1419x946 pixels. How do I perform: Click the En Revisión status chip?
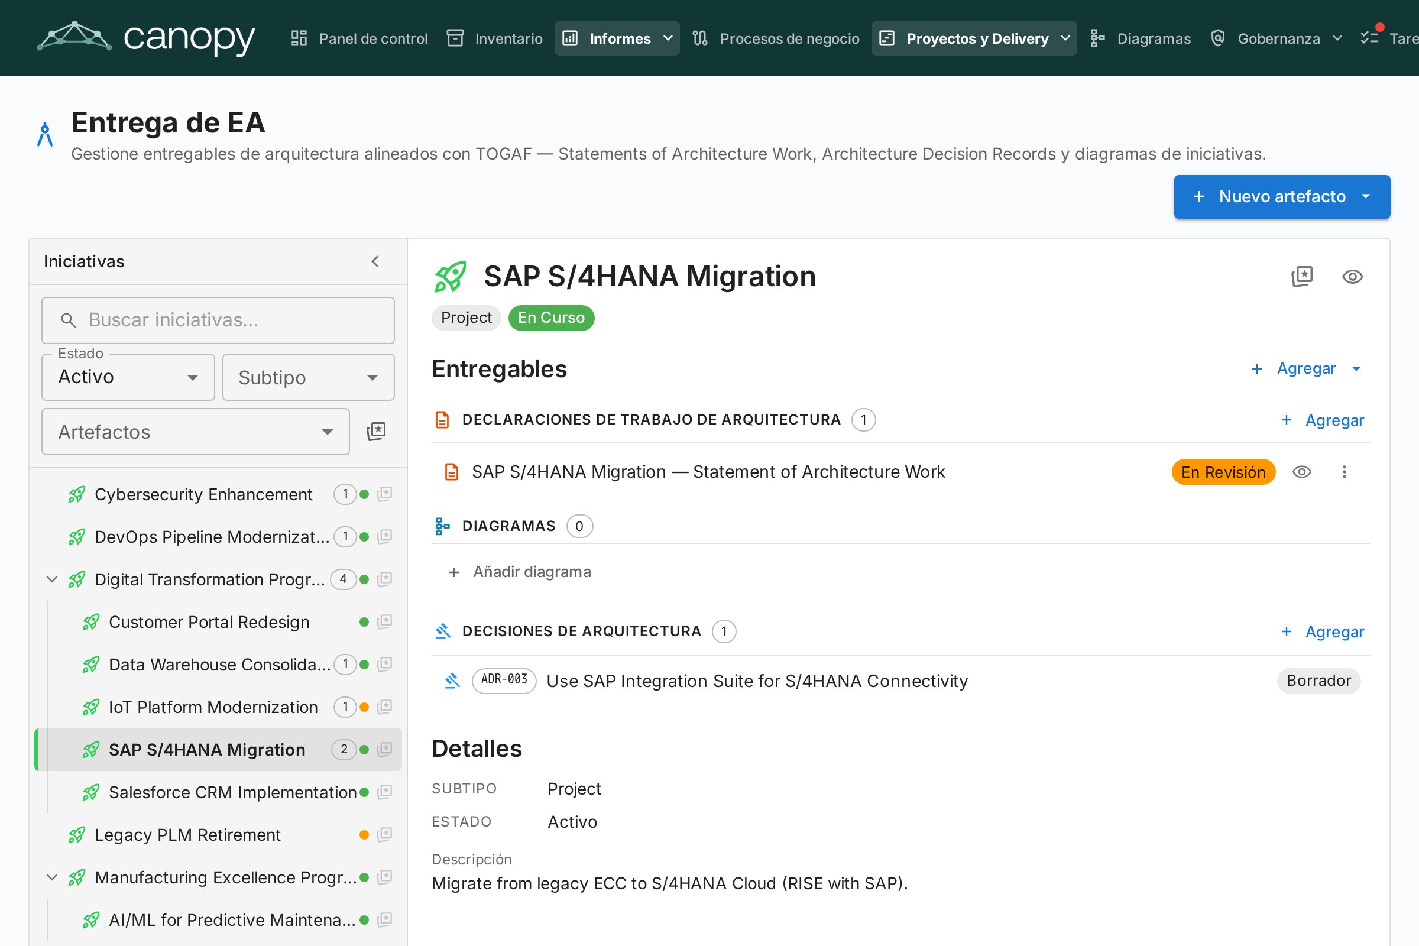pos(1223,472)
